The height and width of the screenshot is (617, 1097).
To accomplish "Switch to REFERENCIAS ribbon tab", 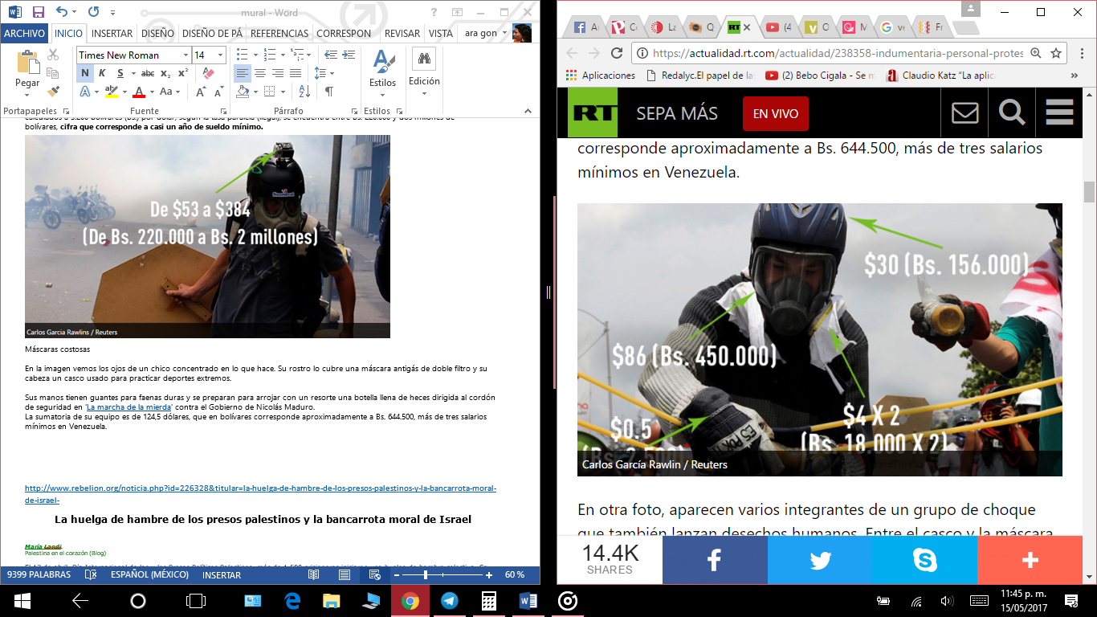I will [x=279, y=33].
